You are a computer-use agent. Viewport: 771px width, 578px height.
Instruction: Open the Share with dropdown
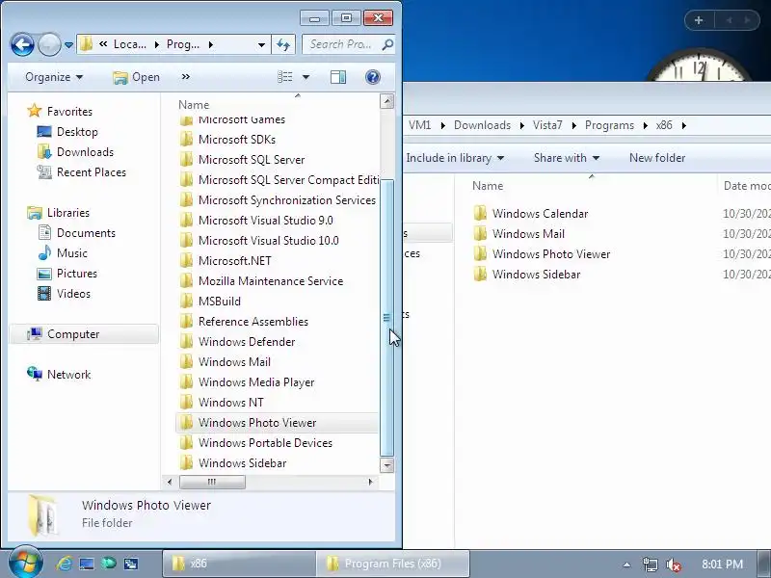pyautogui.click(x=567, y=158)
